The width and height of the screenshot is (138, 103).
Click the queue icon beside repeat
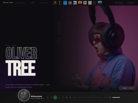tap(67, 97)
